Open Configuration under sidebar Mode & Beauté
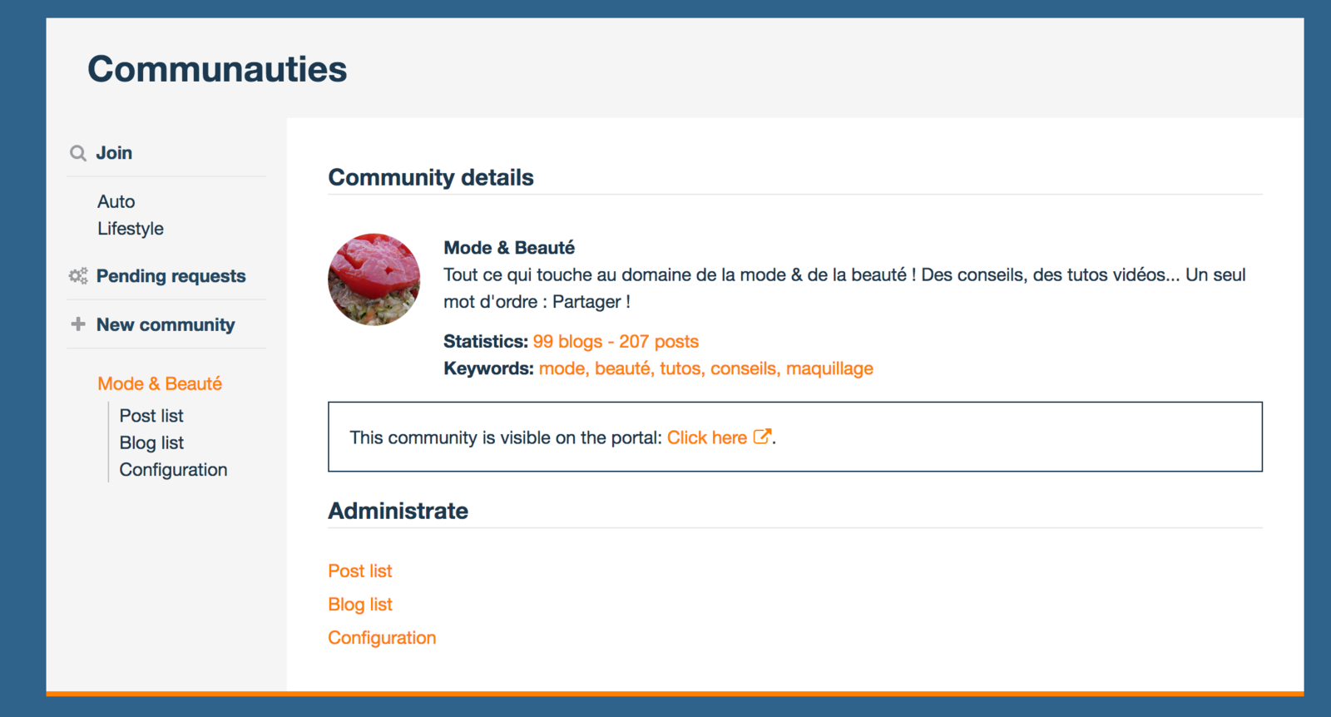This screenshot has height=717, width=1331. 173,470
